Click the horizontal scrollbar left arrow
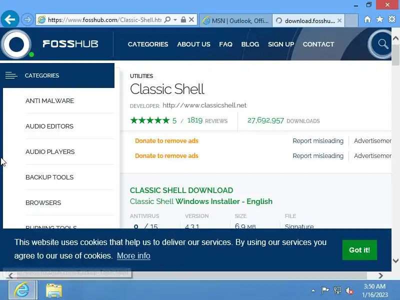Image resolution: width=400 pixels, height=300 pixels. (x=10, y=276)
